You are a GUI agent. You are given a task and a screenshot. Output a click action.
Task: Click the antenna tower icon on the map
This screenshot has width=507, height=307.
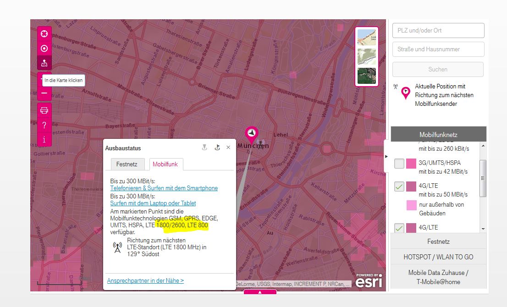point(261,143)
